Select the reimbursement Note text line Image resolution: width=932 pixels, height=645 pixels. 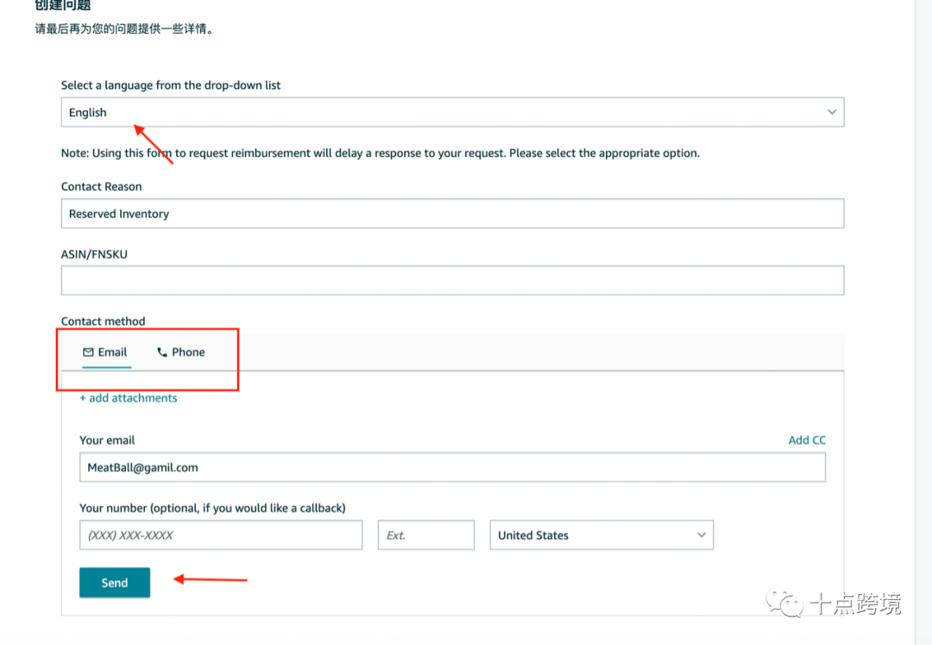[x=381, y=153]
